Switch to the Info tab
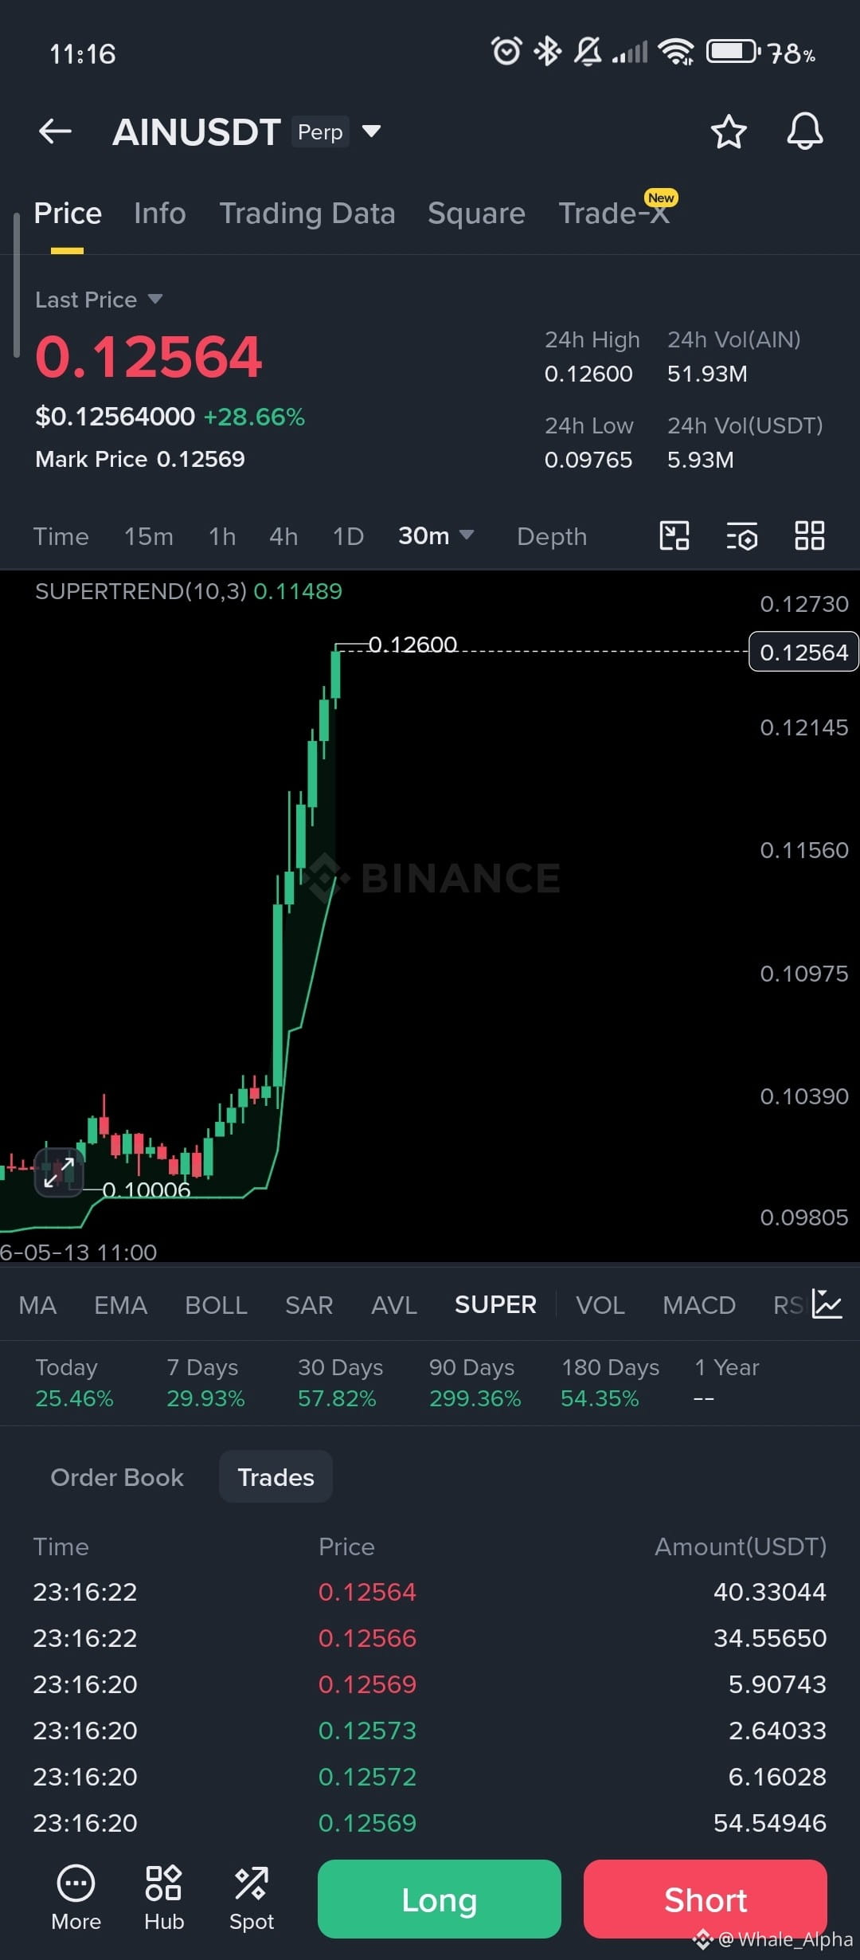 tap(160, 214)
